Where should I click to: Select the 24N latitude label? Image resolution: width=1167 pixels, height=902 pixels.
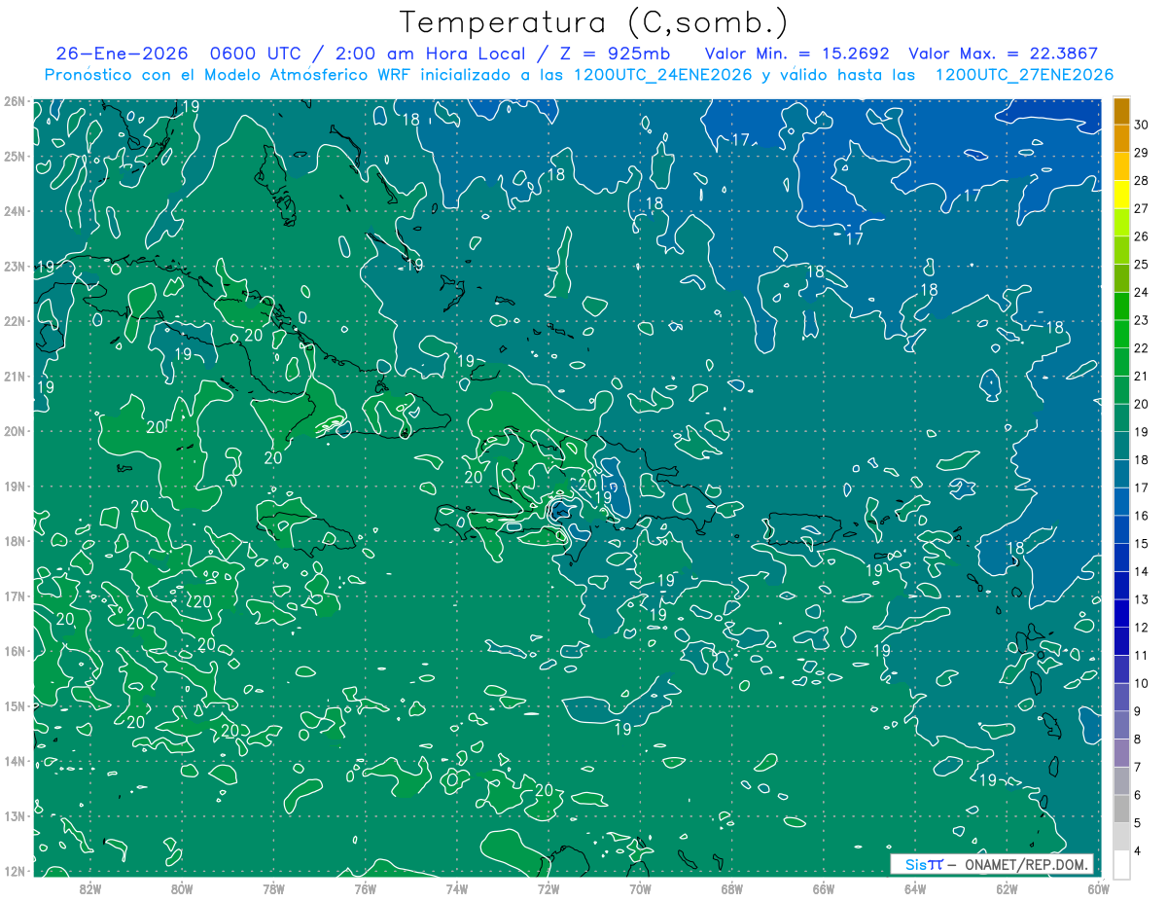coord(14,211)
